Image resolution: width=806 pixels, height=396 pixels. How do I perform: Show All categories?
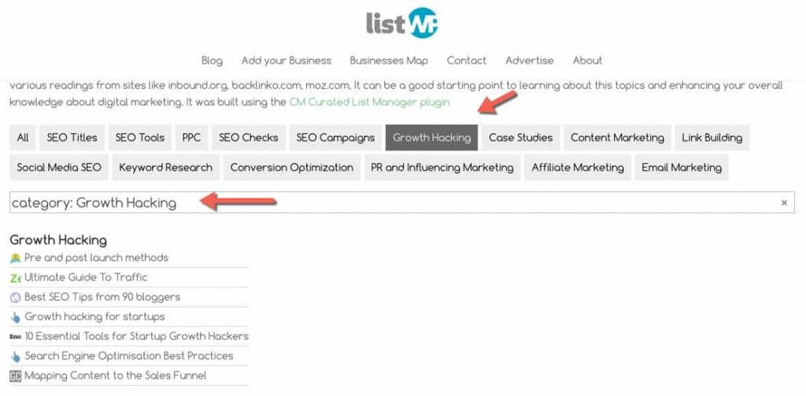click(x=23, y=138)
